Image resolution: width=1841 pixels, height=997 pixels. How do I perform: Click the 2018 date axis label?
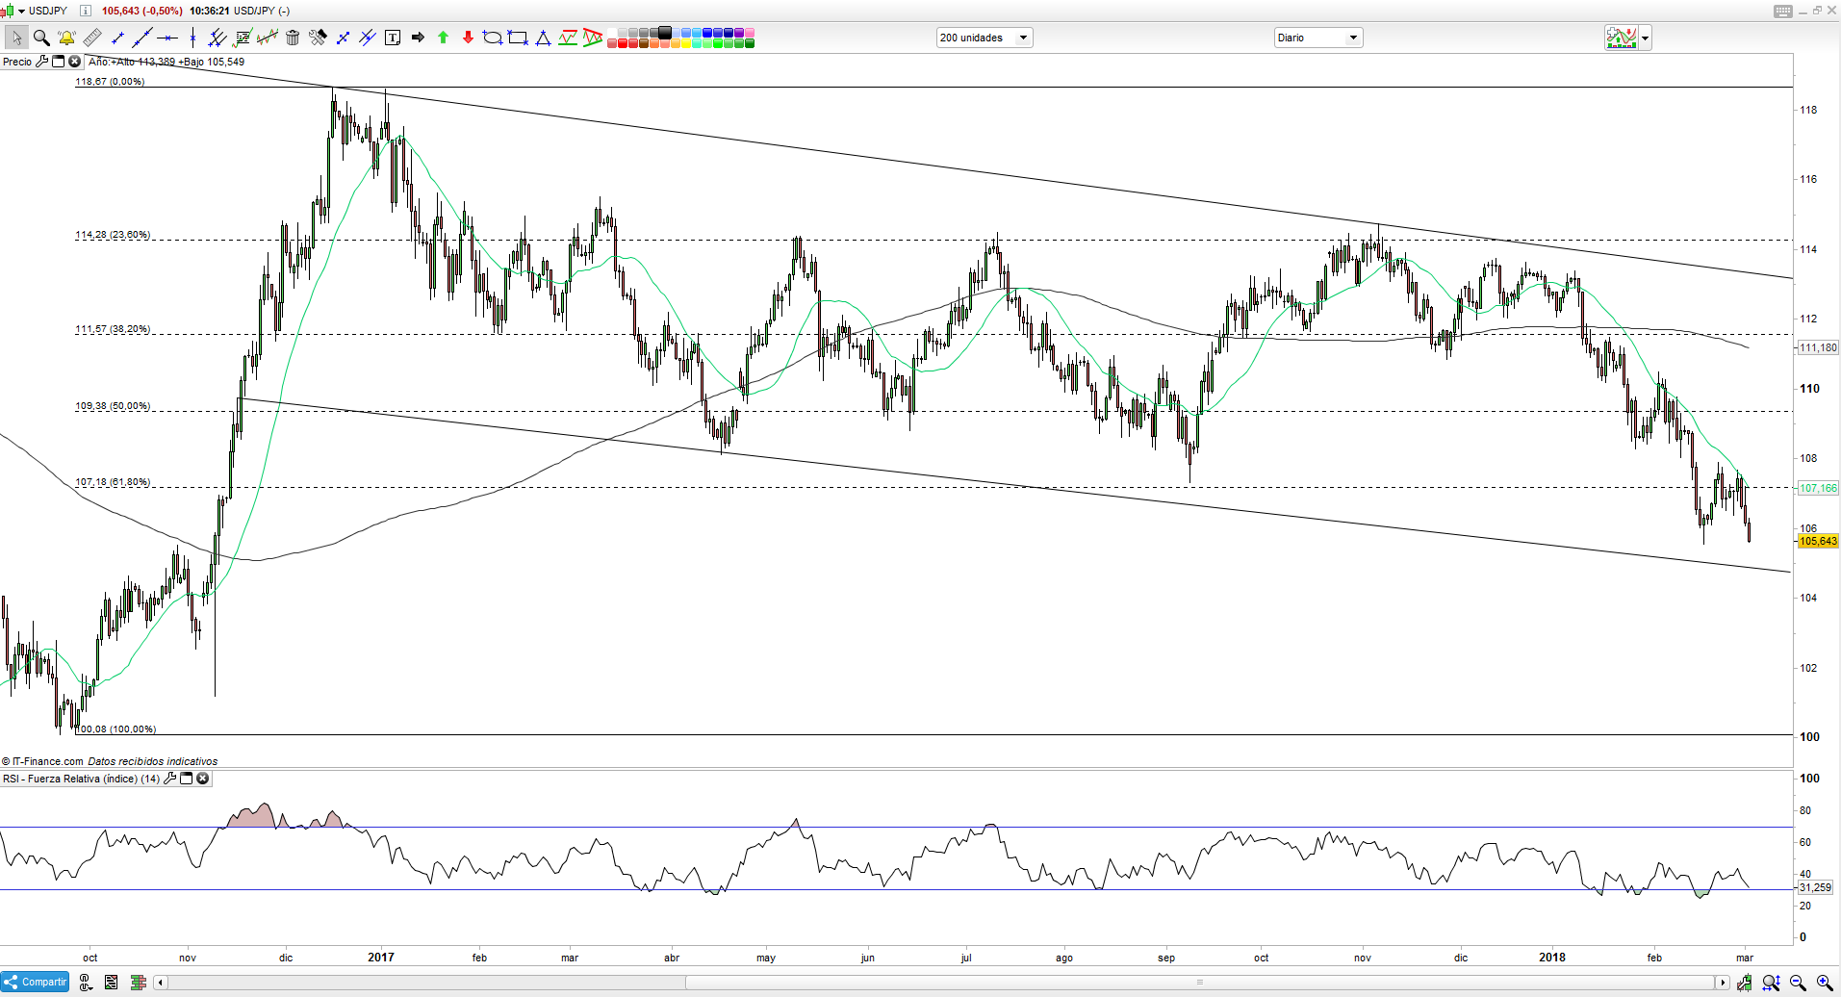[1552, 958]
